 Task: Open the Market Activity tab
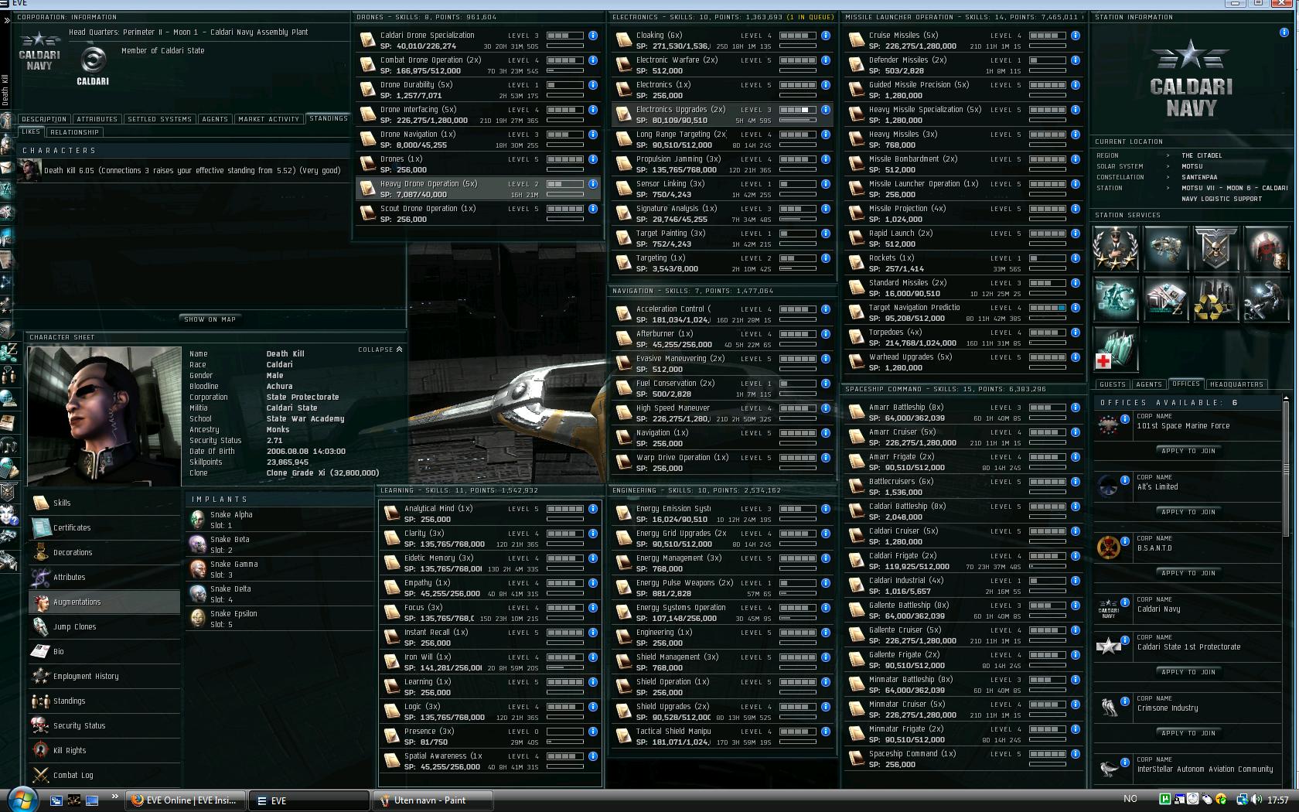pos(268,119)
